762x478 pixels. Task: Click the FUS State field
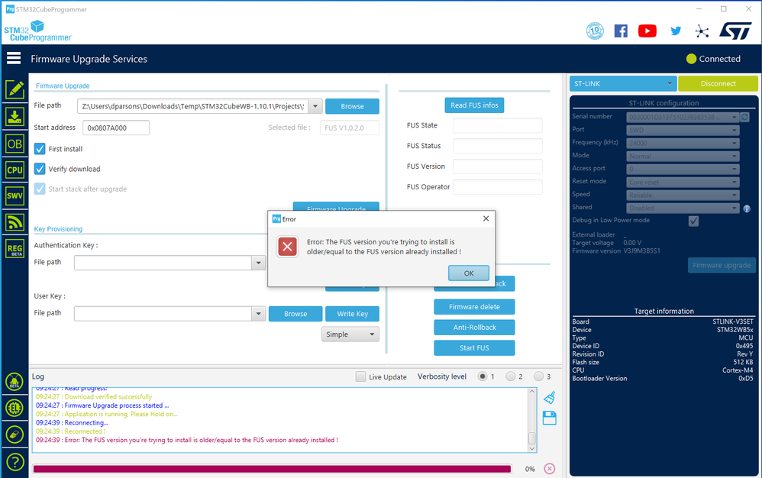(x=498, y=125)
